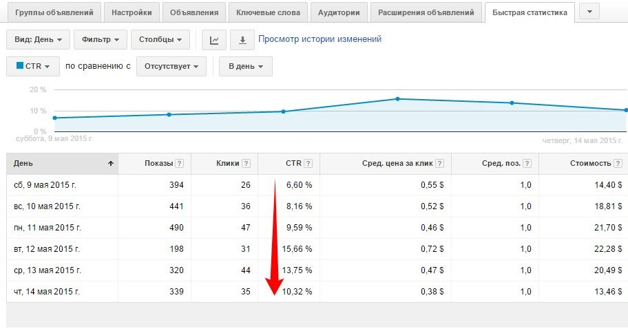Open help icon next to Сред. цена за клик

[x=440, y=163]
